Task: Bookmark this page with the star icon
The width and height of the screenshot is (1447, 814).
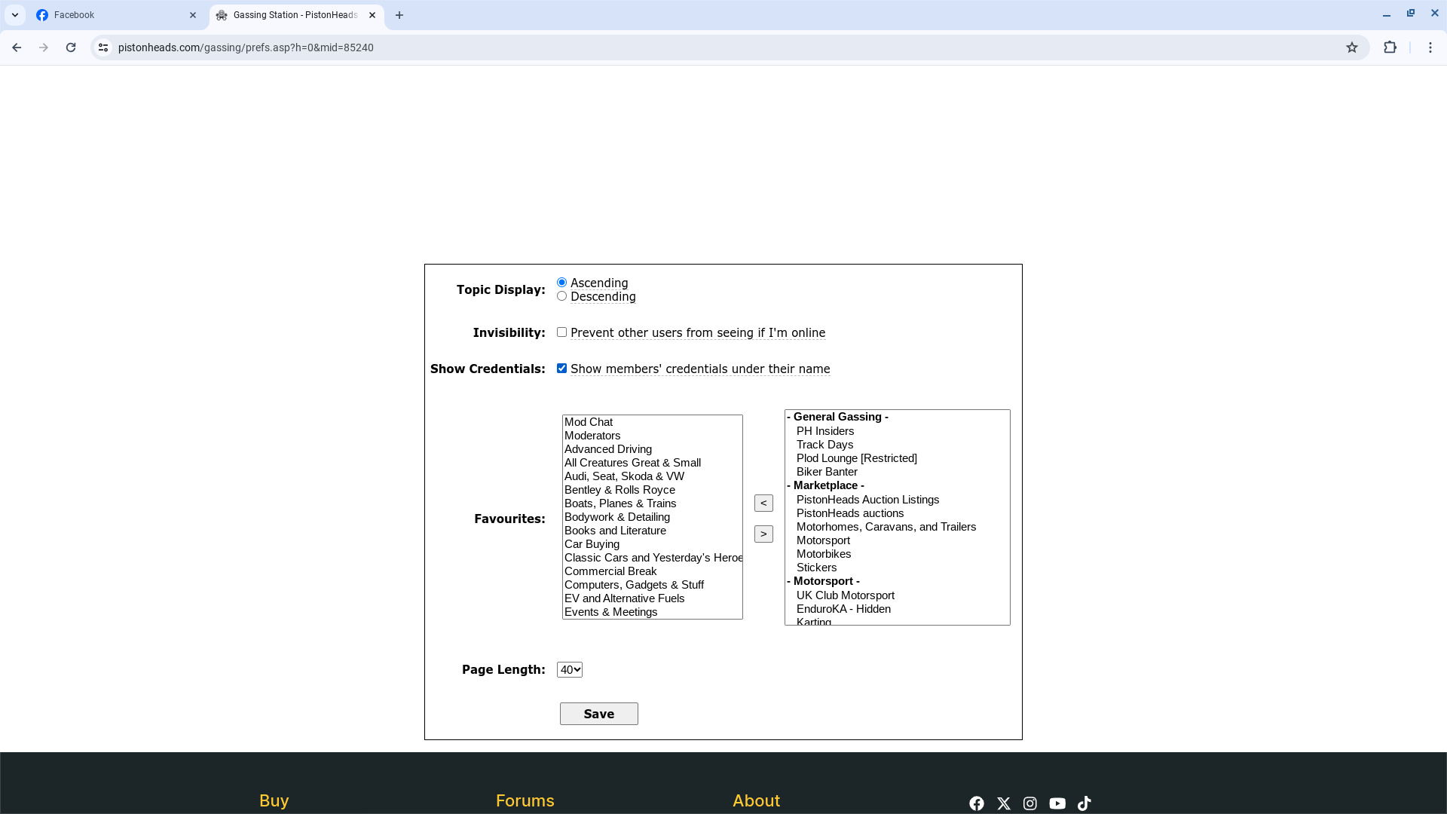Action: click(x=1352, y=47)
